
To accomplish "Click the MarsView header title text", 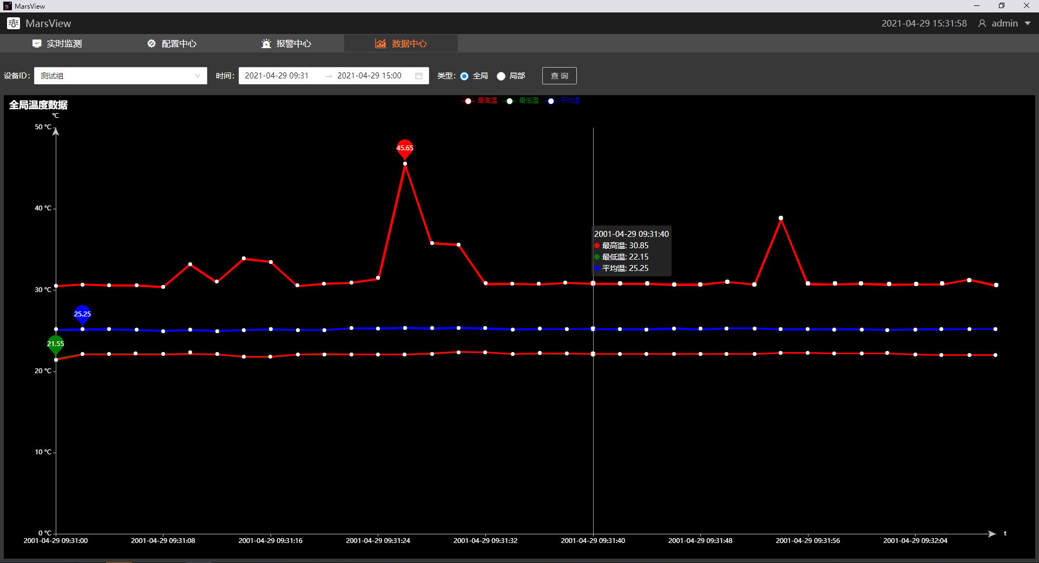I will pos(48,23).
